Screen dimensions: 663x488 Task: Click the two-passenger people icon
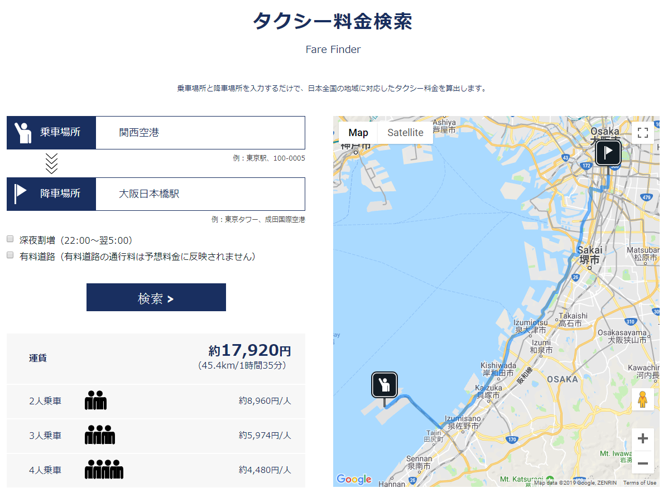point(95,400)
